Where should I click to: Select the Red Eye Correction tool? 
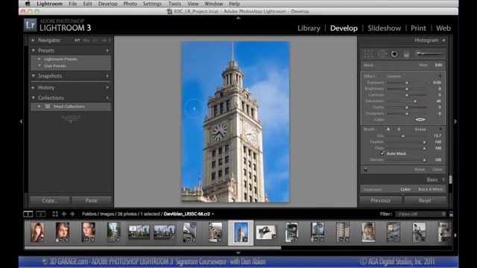pos(394,54)
